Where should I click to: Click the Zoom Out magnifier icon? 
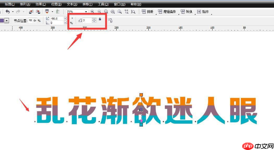pyautogui.click(x=99, y=11)
